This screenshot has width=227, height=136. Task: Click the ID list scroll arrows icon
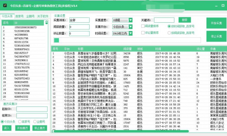pos(47,22)
